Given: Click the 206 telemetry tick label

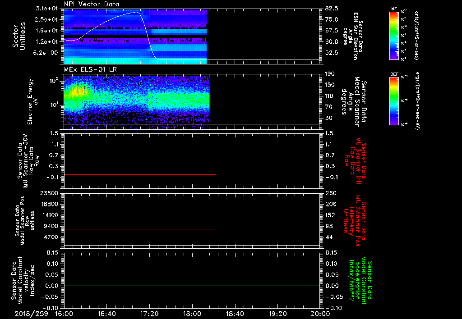Looking at the screenshot, I should click(330, 204).
